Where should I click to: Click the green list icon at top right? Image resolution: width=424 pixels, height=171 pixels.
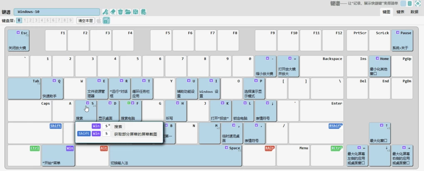(x=410, y=3)
